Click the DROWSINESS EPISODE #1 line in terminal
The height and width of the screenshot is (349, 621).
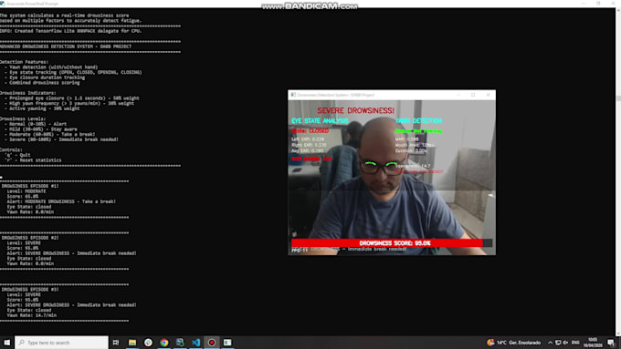point(30,186)
